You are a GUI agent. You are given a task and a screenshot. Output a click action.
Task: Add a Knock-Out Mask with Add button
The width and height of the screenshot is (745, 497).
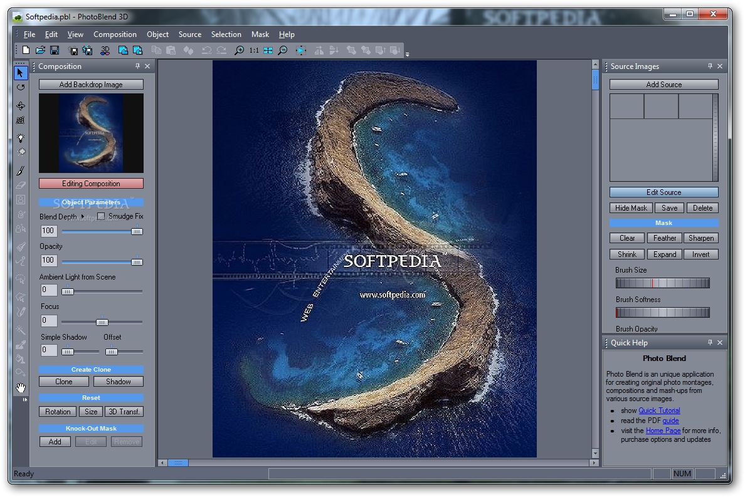[x=55, y=441]
